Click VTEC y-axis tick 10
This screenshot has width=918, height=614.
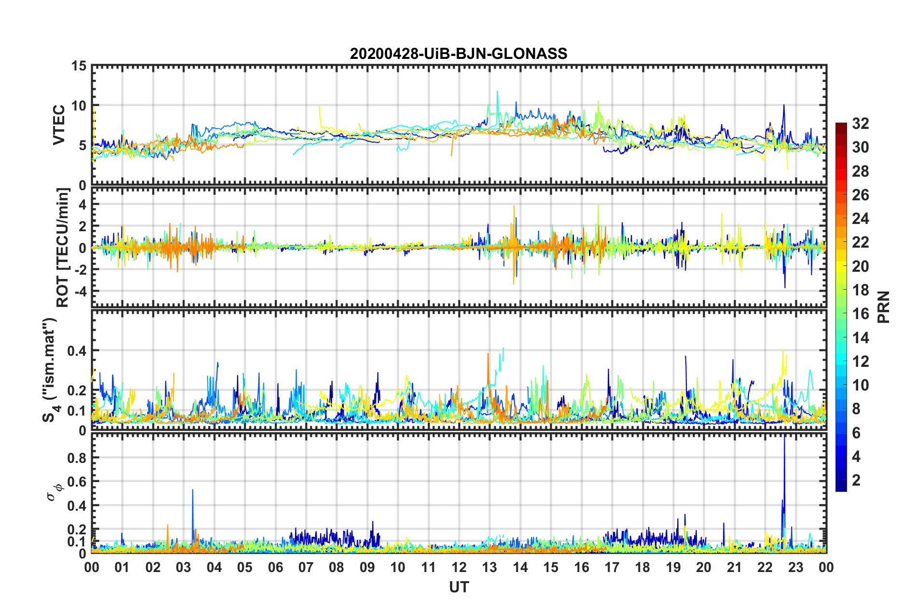click(x=79, y=106)
